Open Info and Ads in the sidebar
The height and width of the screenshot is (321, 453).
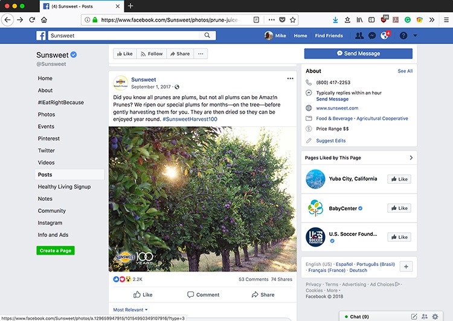(x=53, y=235)
